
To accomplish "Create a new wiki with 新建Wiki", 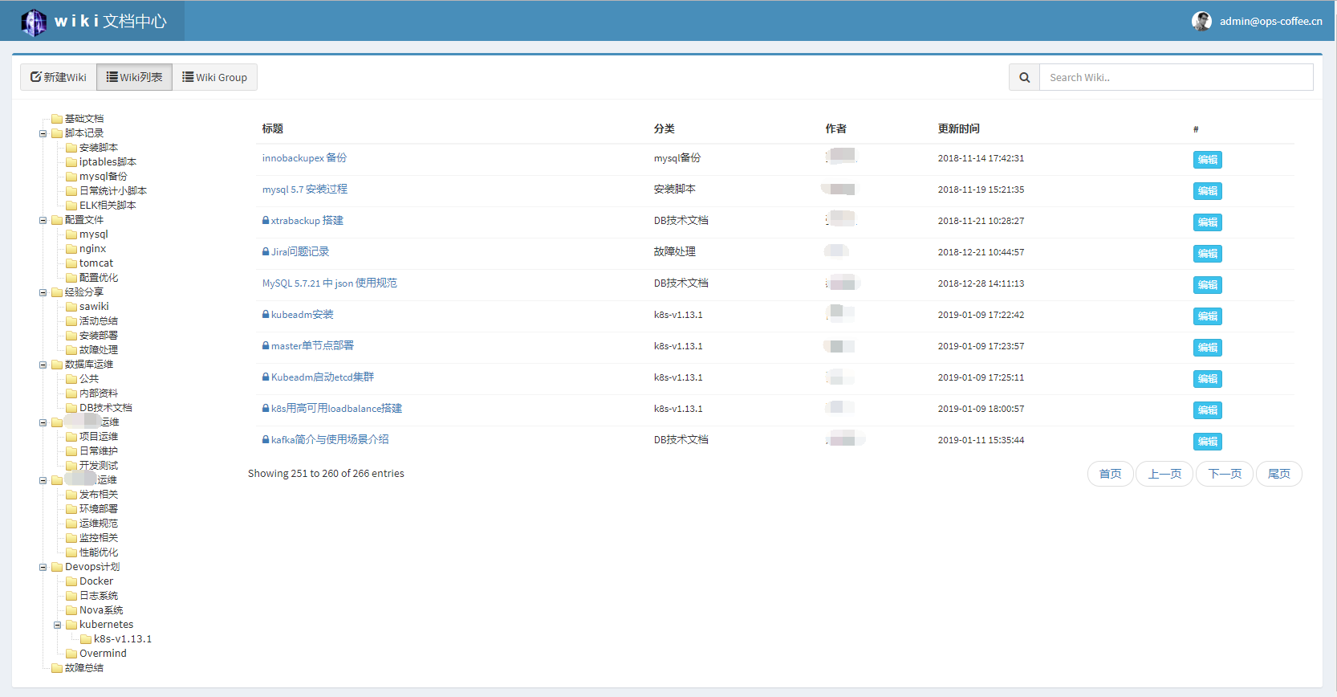I will (x=59, y=78).
